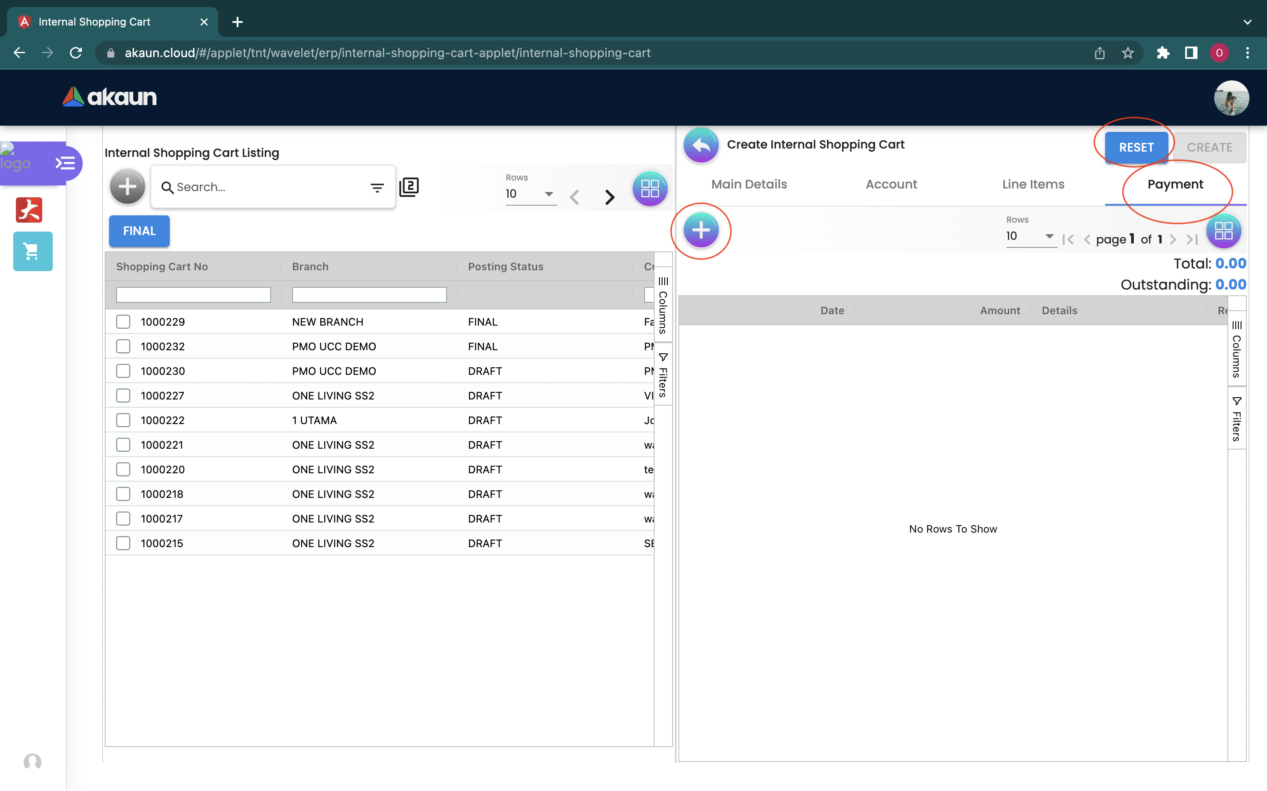Click the add payment plus button
This screenshot has height=791, width=1267.
pyautogui.click(x=700, y=230)
